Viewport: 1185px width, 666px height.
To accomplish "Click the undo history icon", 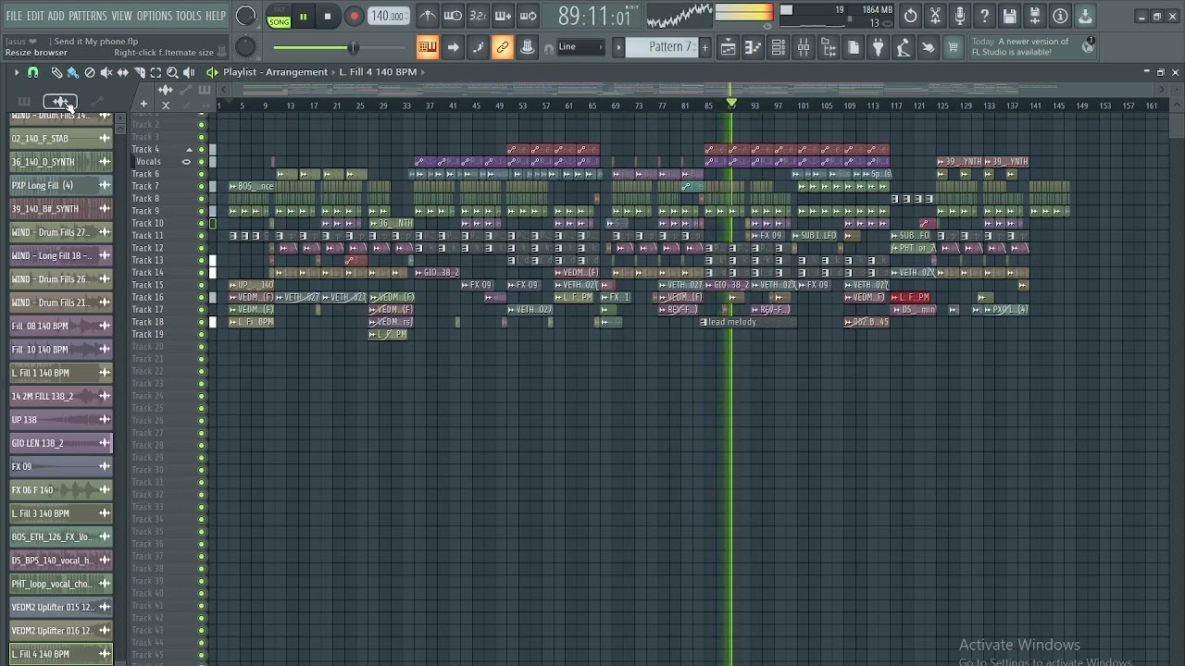I will coord(911,16).
